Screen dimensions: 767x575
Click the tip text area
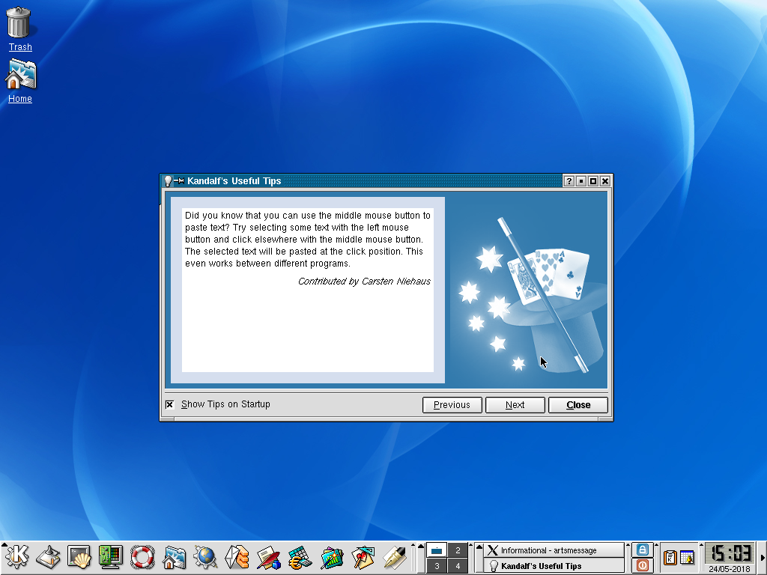(308, 290)
